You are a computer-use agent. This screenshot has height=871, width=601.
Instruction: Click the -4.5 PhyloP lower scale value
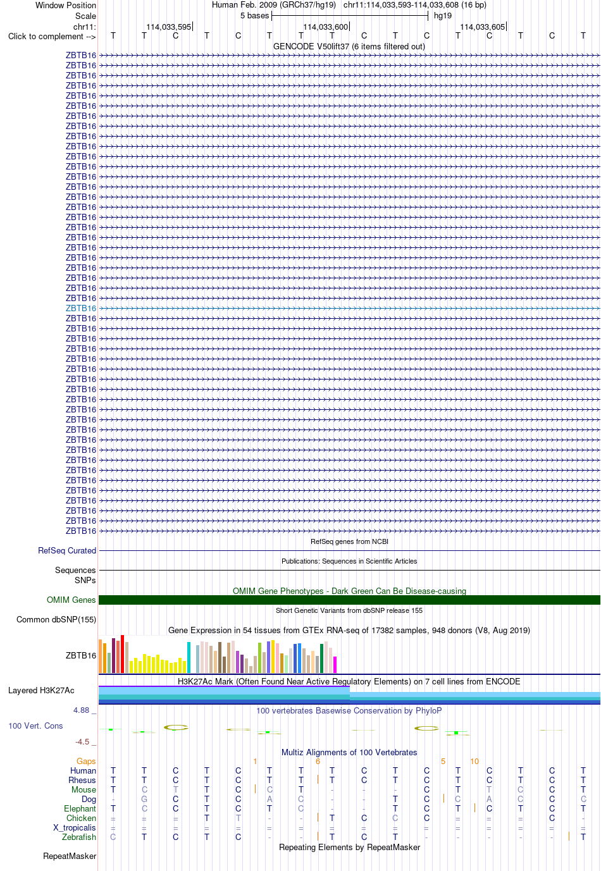(82, 742)
